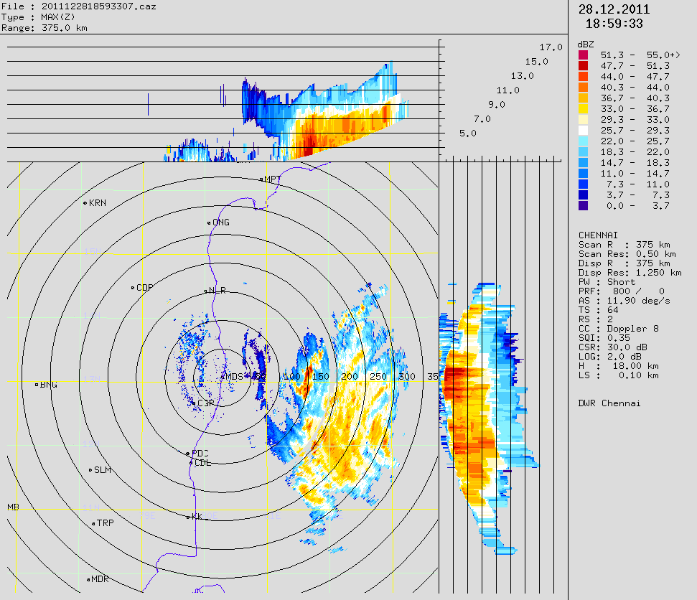The width and height of the screenshot is (697, 600).
Task: Click the 29.3 - 33.0 dBZ swatch
Action: click(583, 120)
